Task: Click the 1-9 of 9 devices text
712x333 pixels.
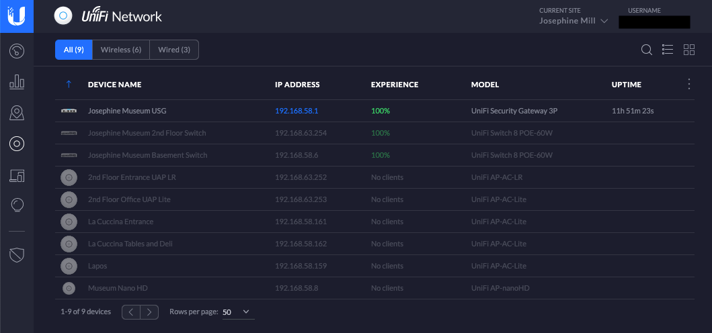Action: click(86, 312)
